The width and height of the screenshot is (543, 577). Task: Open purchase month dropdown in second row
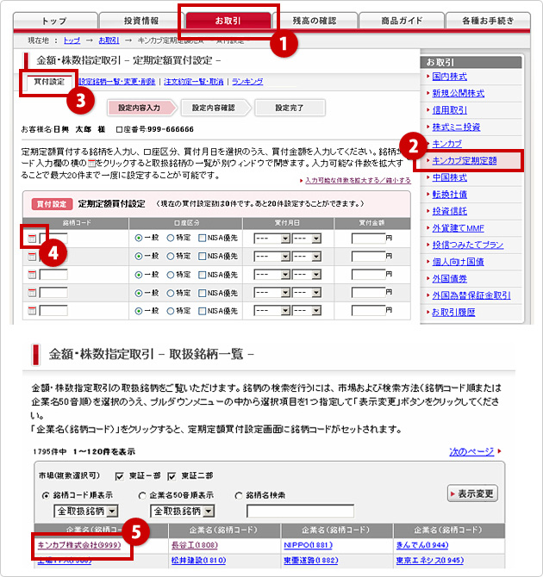(271, 257)
